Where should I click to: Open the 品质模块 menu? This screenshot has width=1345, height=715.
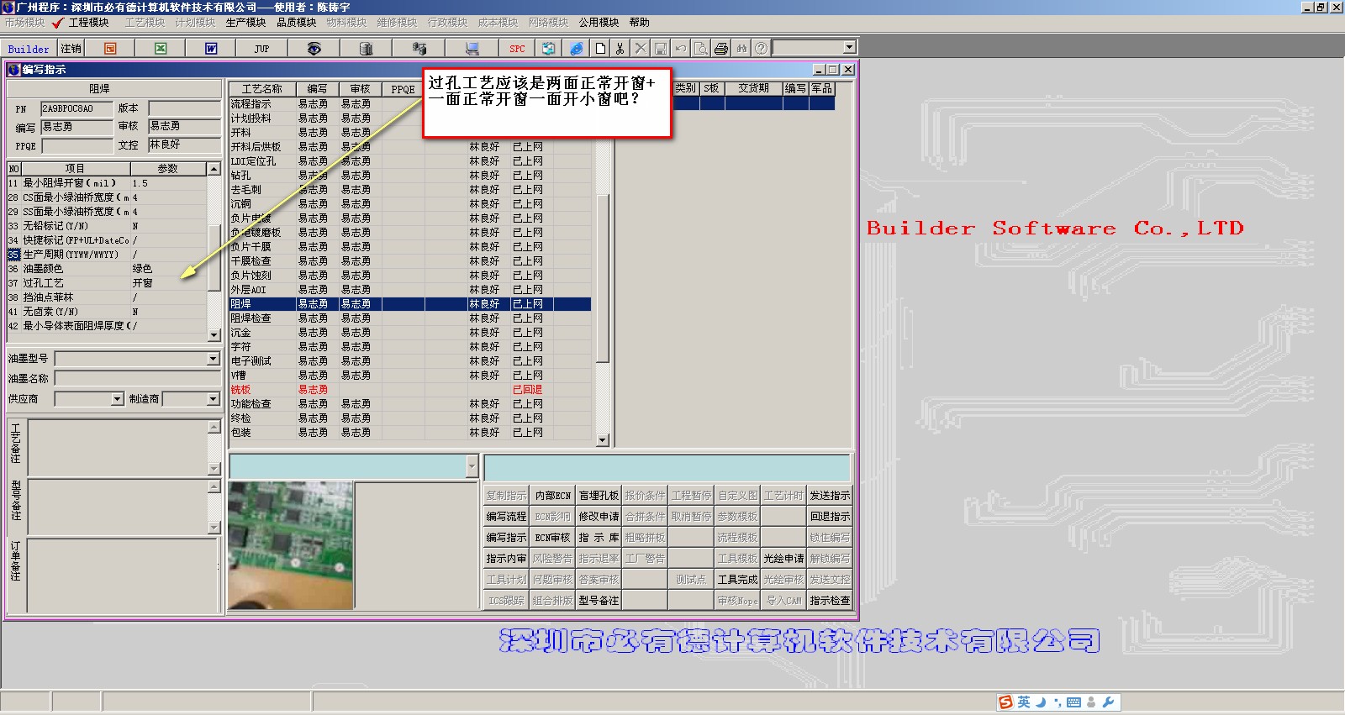pos(296,23)
